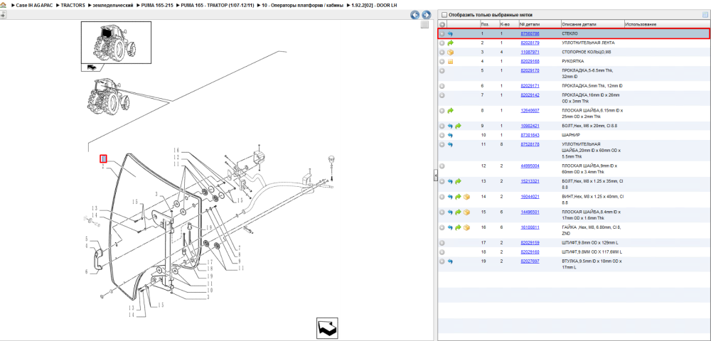Open '10 - Операторы платформа / кабины' breadcrumb
The image size is (711, 341).
pyautogui.click(x=302, y=5)
